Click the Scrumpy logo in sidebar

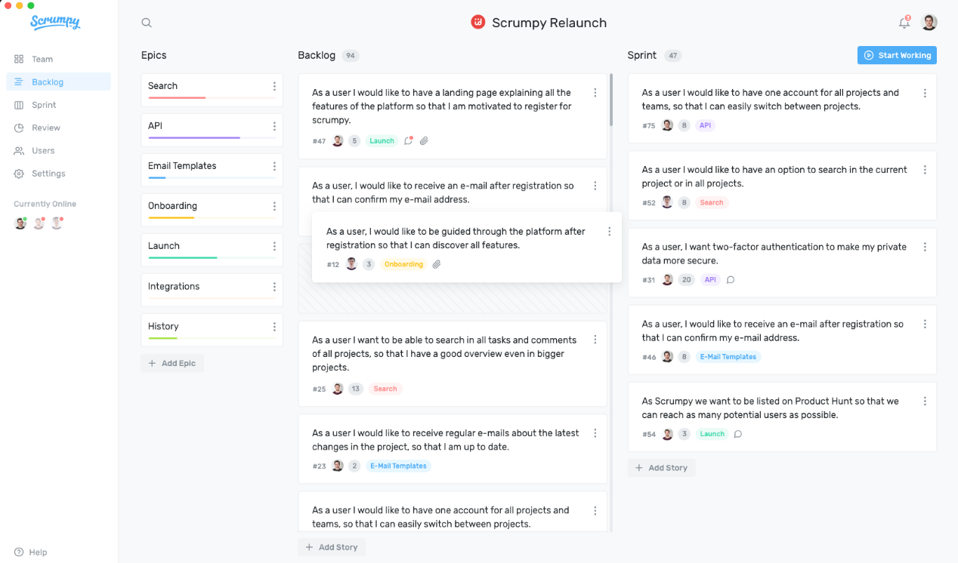click(55, 23)
